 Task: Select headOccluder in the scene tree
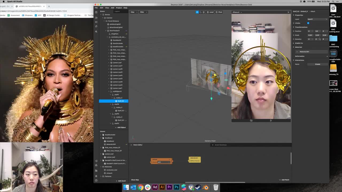(118, 47)
